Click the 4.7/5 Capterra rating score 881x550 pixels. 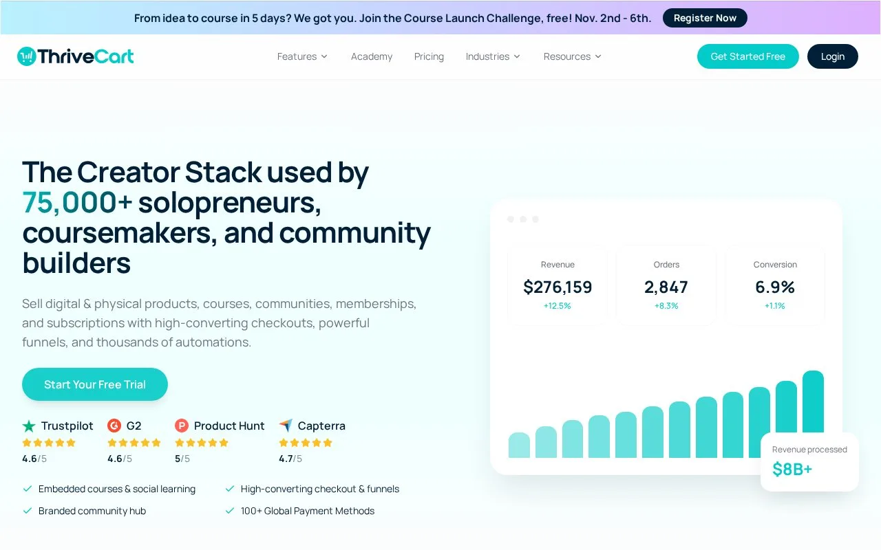tap(290, 459)
